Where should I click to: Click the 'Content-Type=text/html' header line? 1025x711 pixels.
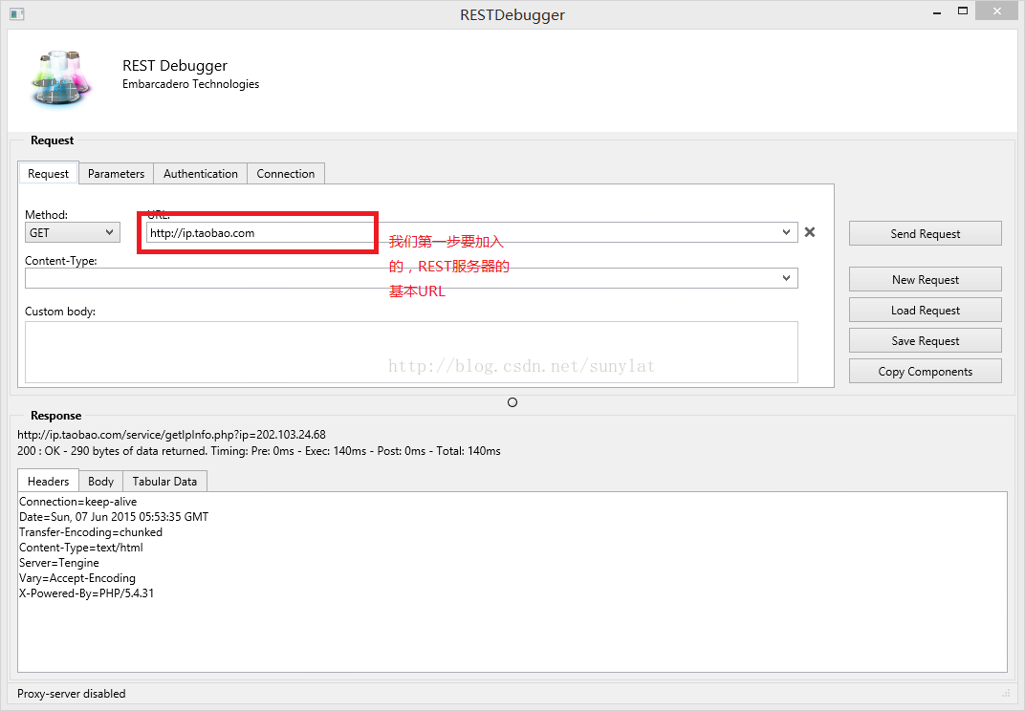point(81,548)
